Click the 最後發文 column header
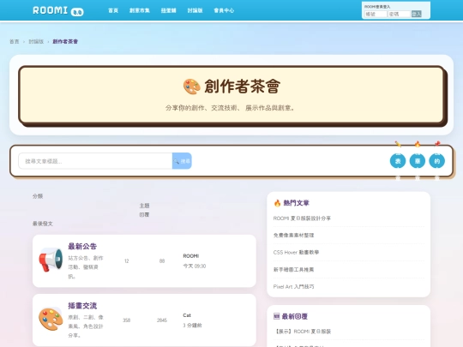Image resolution: width=463 pixels, height=347 pixels. 43,224
